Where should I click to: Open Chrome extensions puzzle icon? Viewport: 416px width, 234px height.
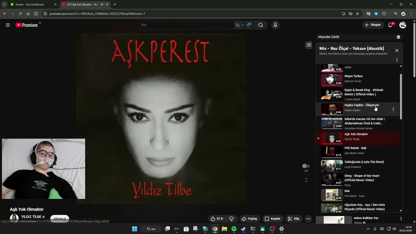384,14
